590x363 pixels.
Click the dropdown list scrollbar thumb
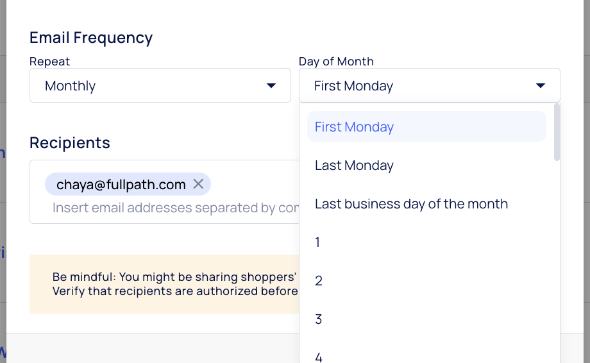pyautogui.click(x=557, y=131)
